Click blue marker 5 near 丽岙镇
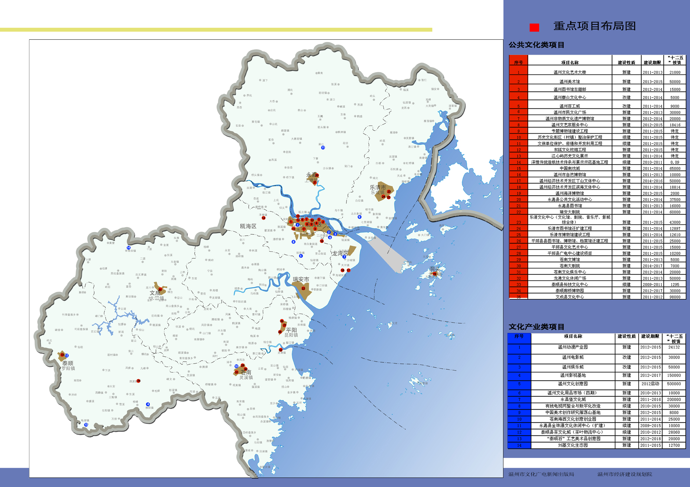The width and height of the screenshot is (690, 487). click(x=301, y=256)
